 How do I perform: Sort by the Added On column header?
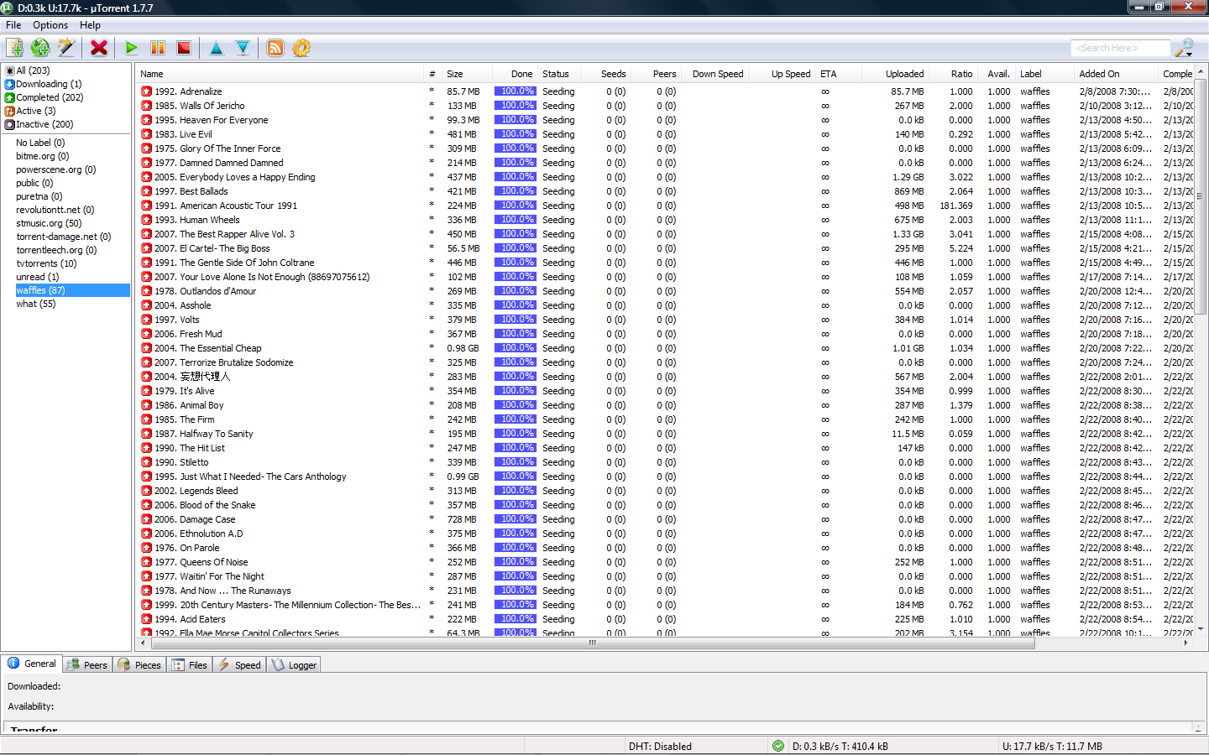pos(1117,74)
